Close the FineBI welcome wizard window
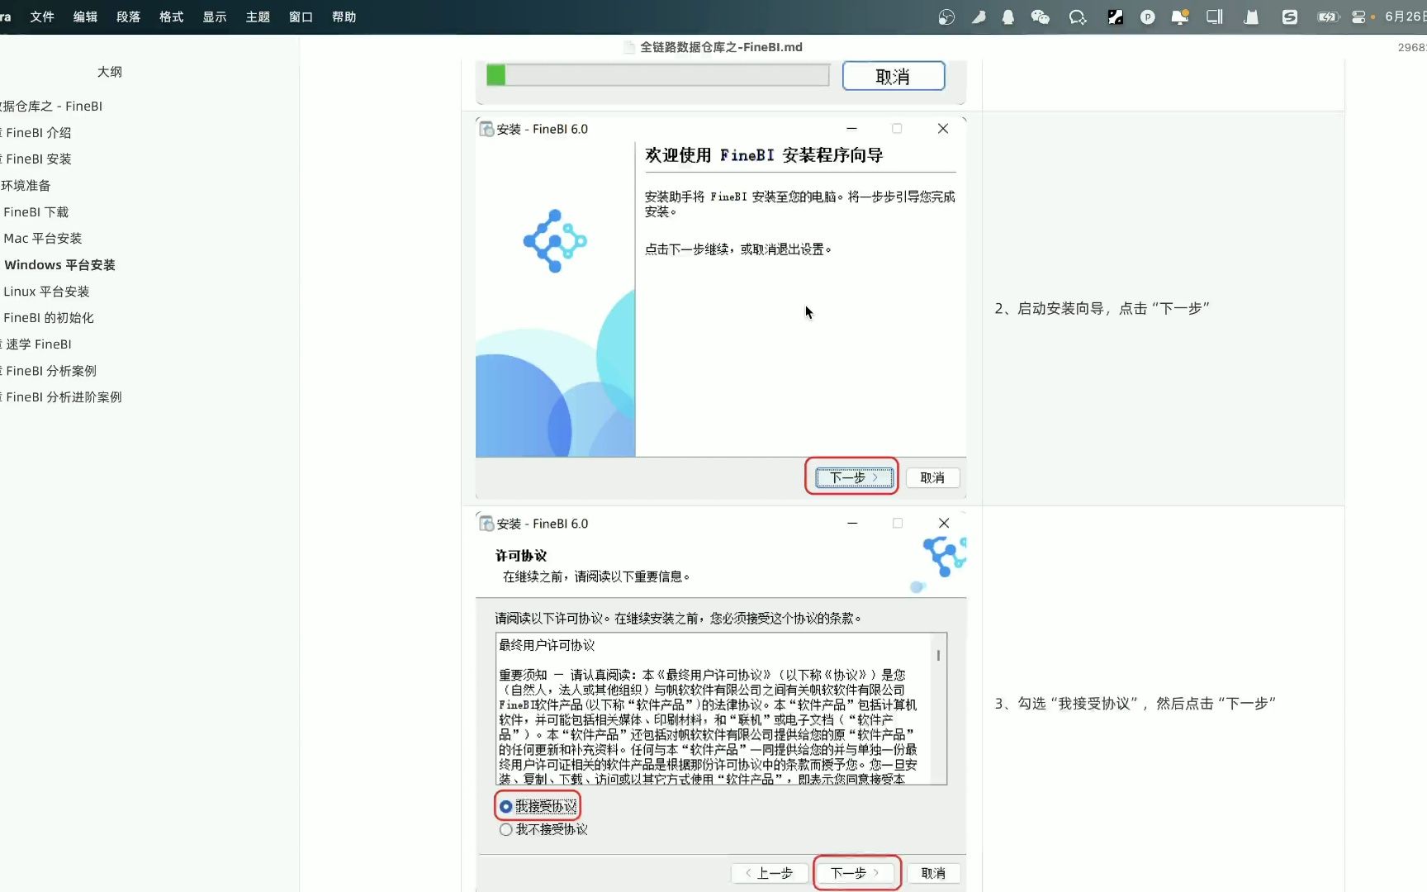The image size is (1427, 892). 943,128
